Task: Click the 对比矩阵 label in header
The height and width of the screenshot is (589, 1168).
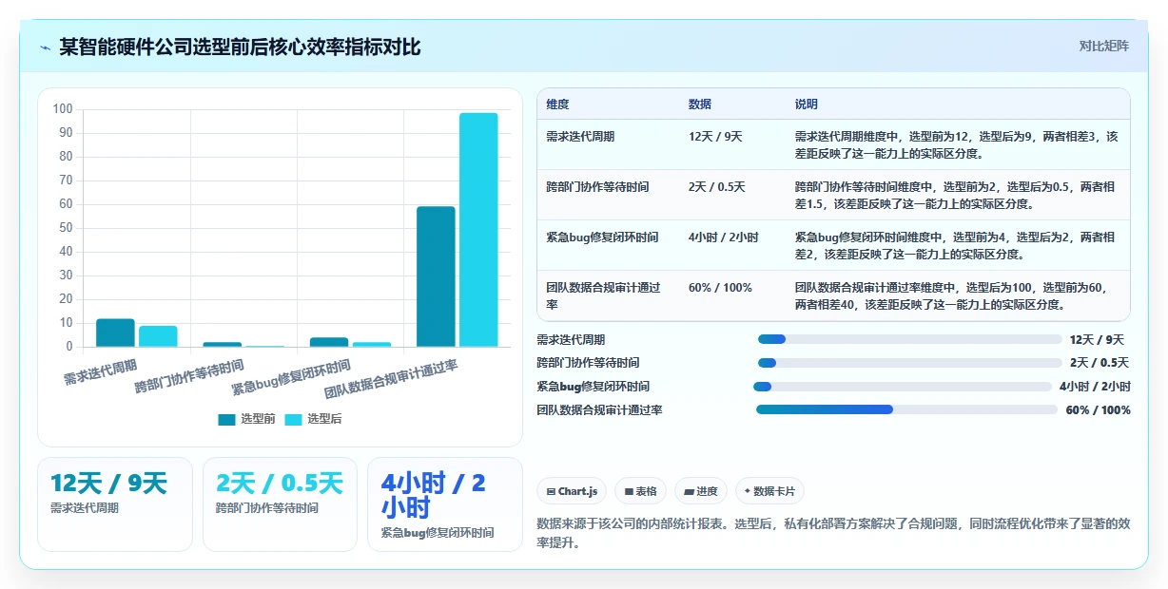Action: pyautogui.click(x=1103, y=46)
